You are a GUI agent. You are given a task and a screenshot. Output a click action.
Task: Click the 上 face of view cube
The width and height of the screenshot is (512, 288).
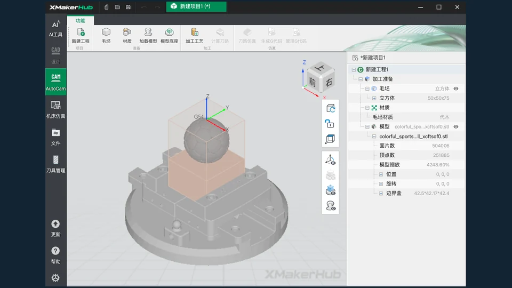(x=321, y=68)
